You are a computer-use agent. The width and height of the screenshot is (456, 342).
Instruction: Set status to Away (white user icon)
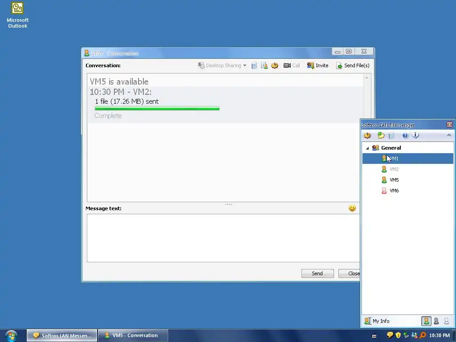(x=446, y=321)
